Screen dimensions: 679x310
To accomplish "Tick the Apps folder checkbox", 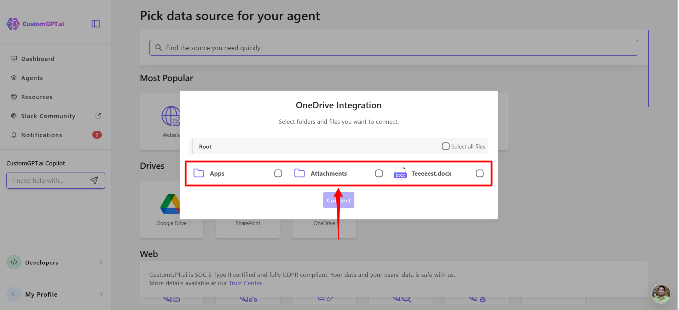I will click(x=278, y=173).
